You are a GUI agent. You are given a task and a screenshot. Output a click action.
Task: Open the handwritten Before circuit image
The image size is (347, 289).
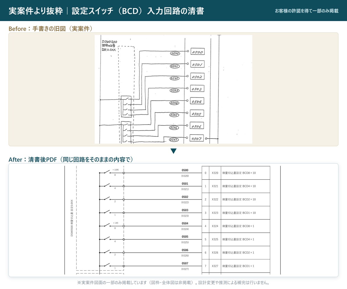173,89
